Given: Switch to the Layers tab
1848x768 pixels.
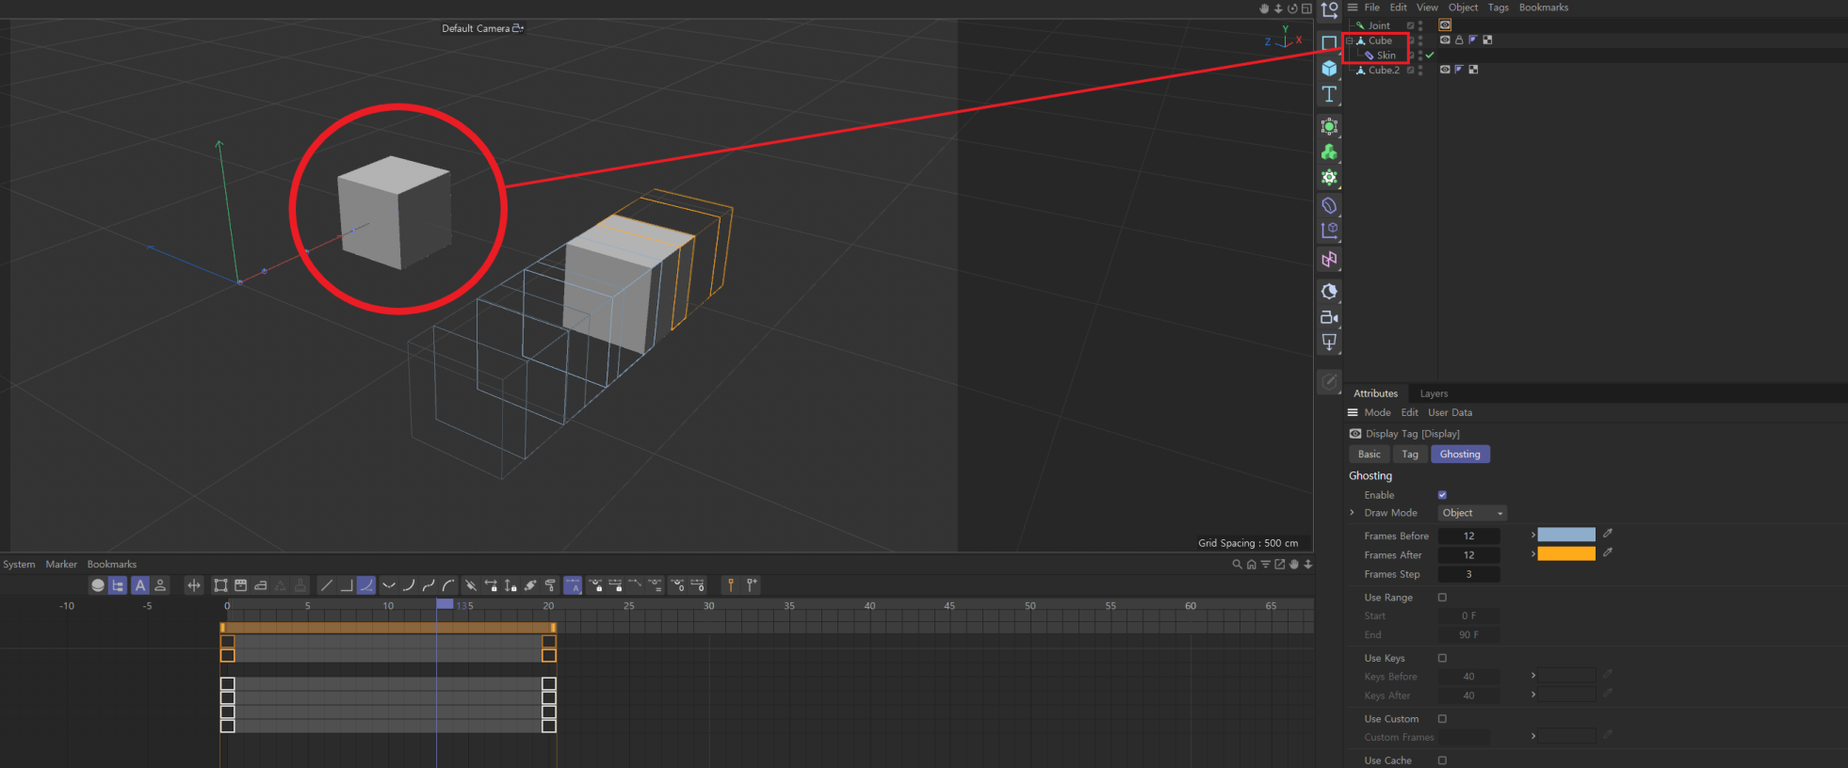Looking at the screenshot, I should point(1434,393).
